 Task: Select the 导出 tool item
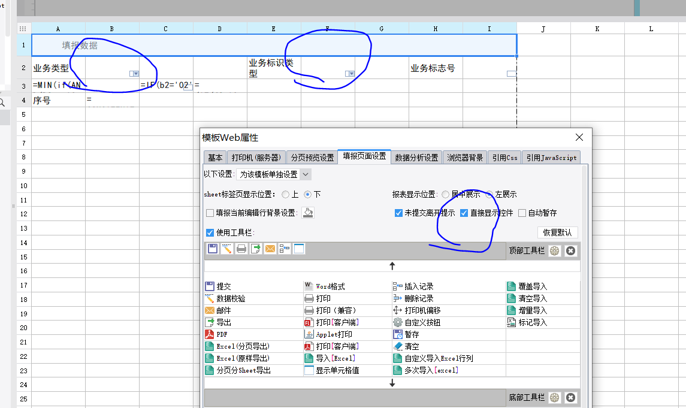(x=218, y=322)
